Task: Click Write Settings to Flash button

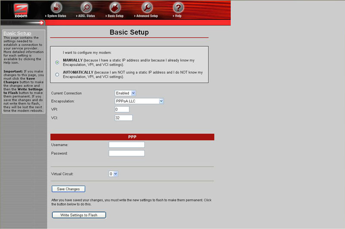Action: click(x=79, y=215)
